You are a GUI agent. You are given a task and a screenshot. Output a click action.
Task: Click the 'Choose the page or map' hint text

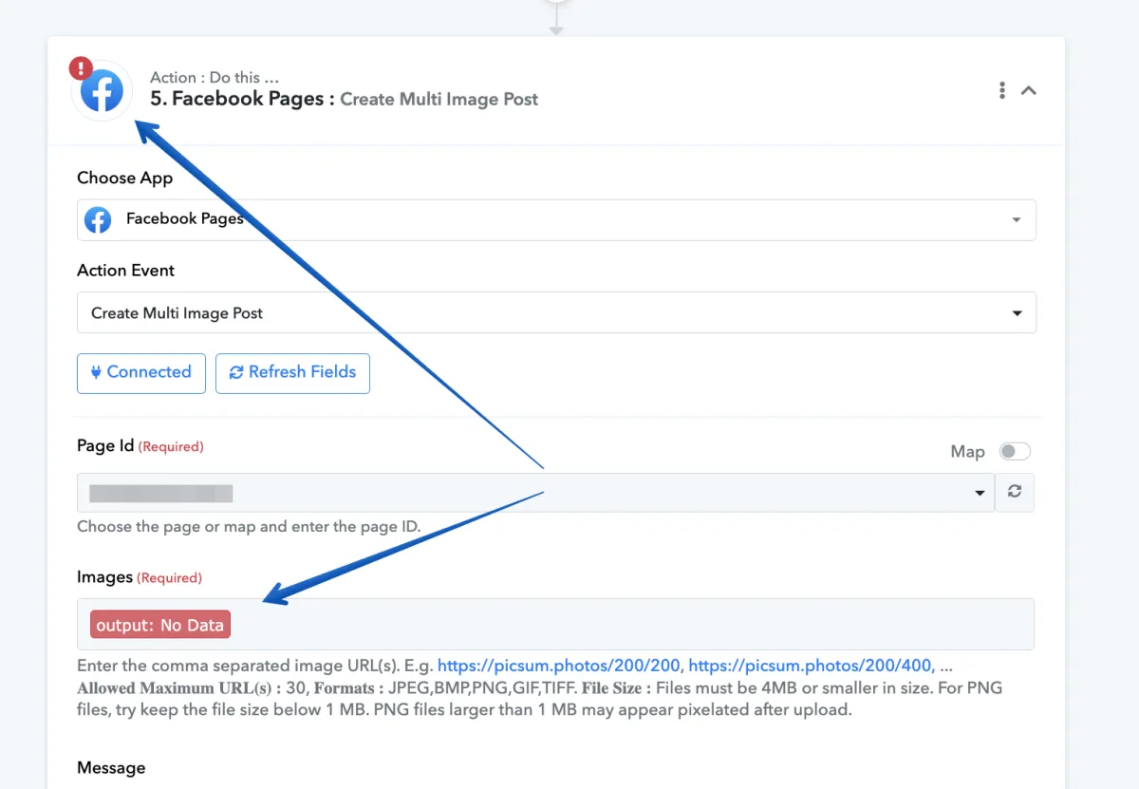(249, 526)
